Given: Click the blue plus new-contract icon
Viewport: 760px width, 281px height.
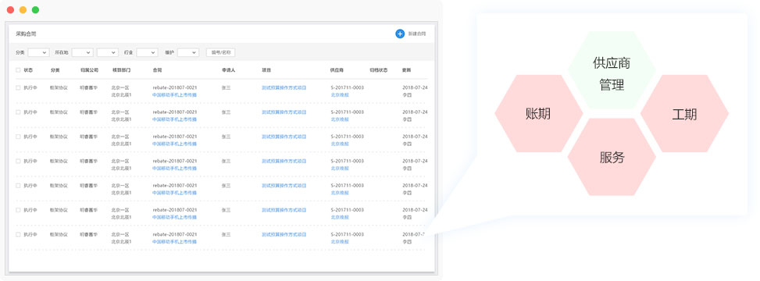Looking at the screenshot, I should point(400,34).
